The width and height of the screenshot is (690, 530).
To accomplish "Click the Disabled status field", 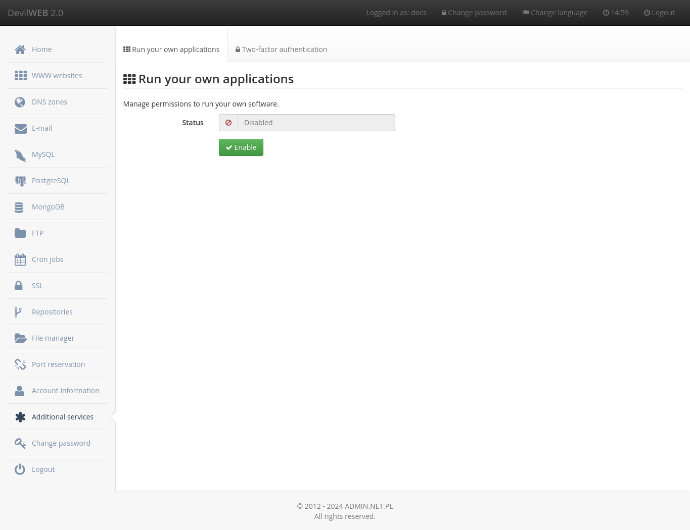I will tap(316, 123).
